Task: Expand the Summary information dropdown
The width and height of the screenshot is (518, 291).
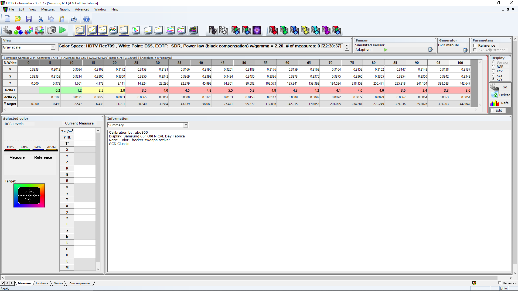Action: point(186,125)
